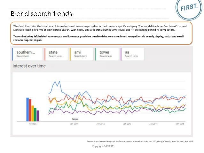Click the Copyright © FIRST footer text
Image resolution: width=204 pixels, height=153 pixels.
103,146
